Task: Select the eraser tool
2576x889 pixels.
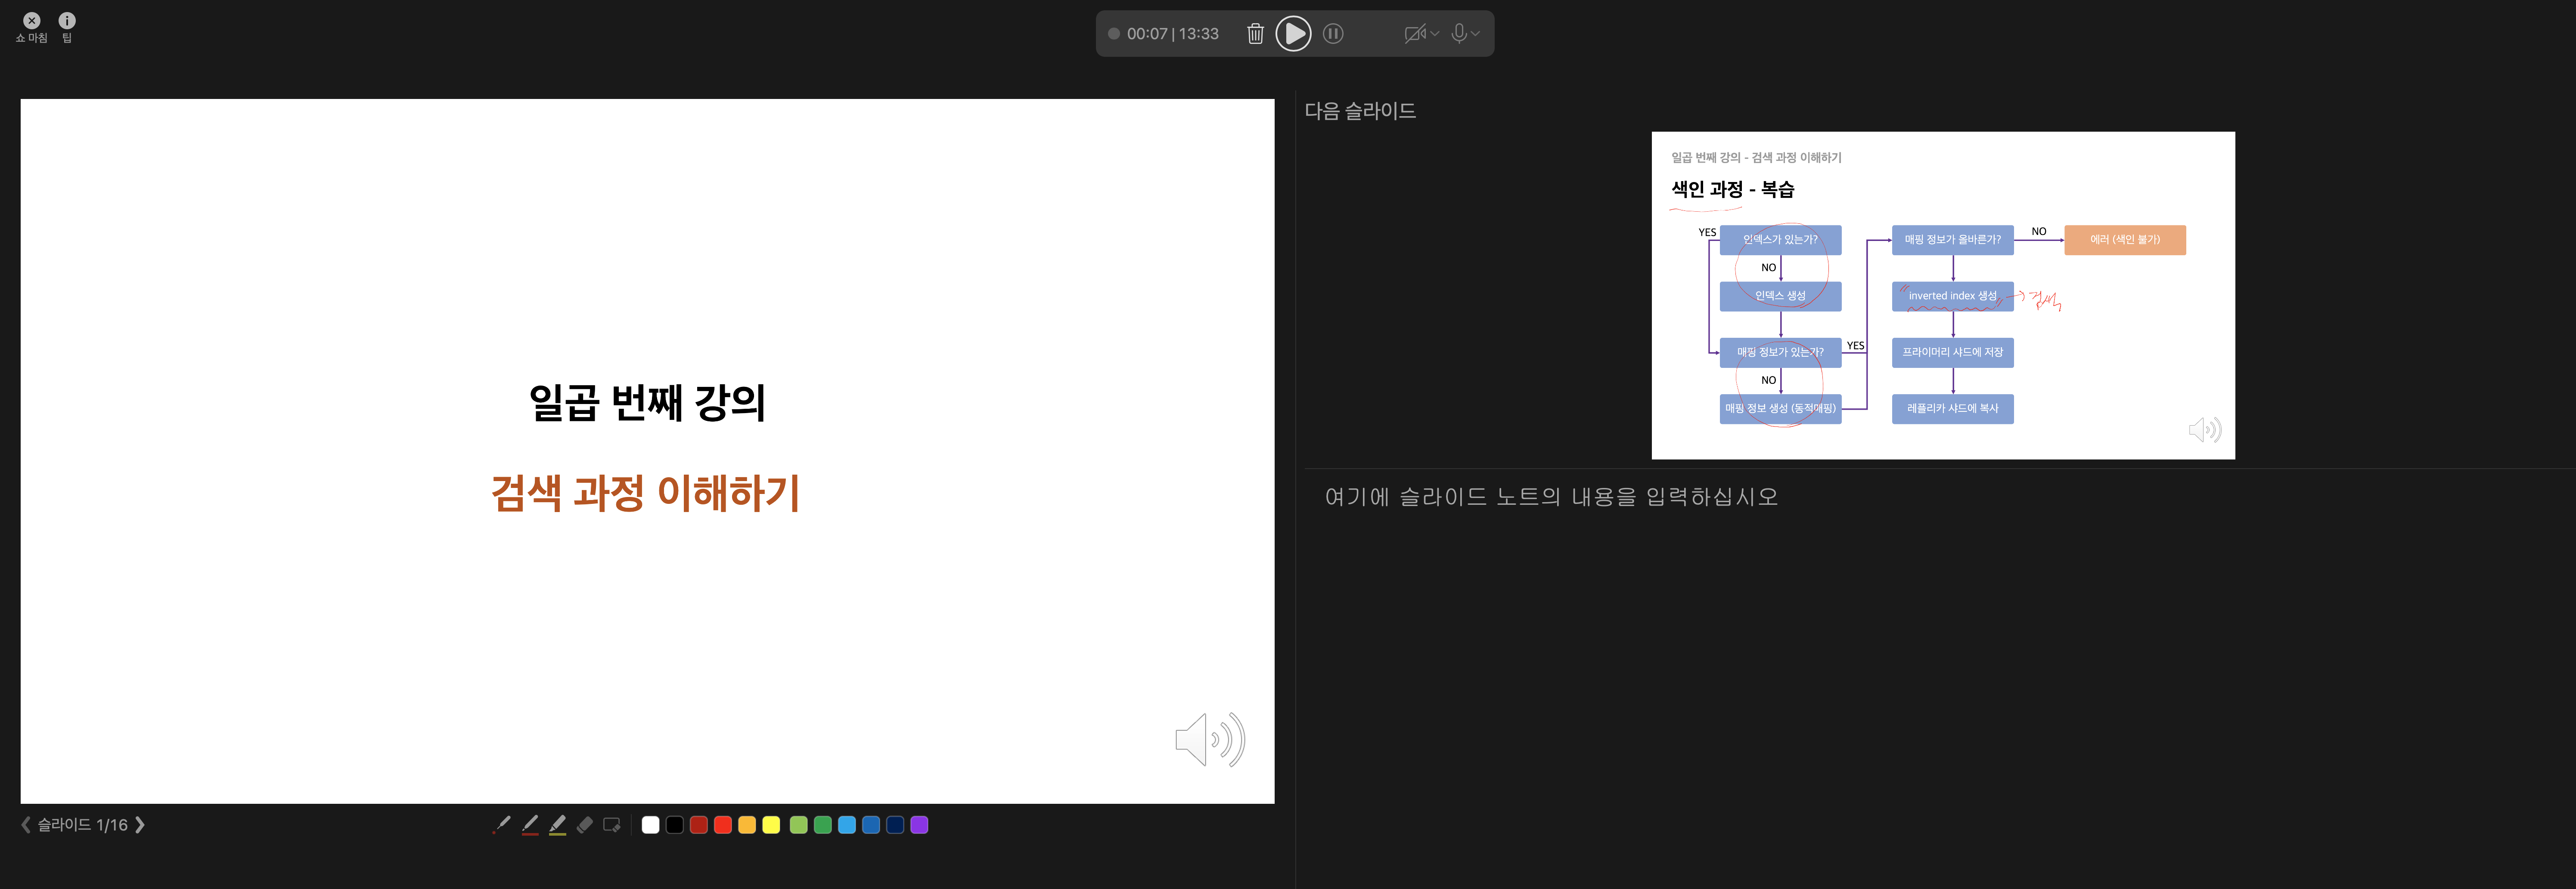Action: [x=585, y=824]
